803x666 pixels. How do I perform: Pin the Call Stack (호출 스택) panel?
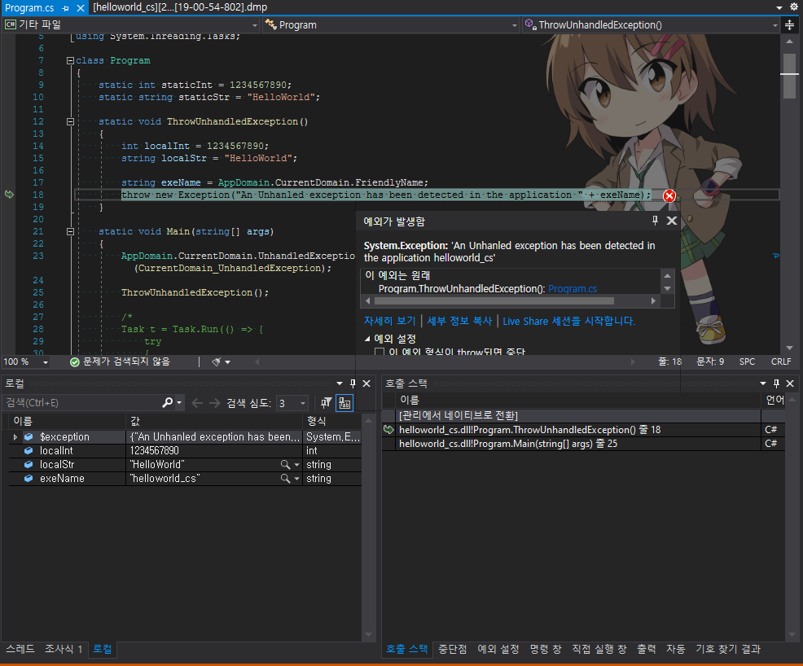(776, 383)
